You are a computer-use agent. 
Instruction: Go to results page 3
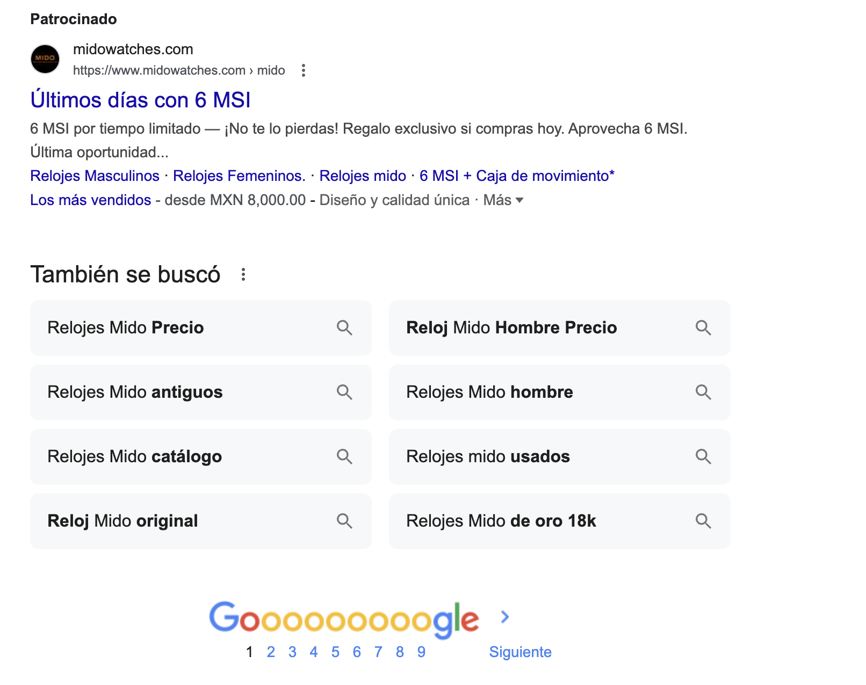292,652
